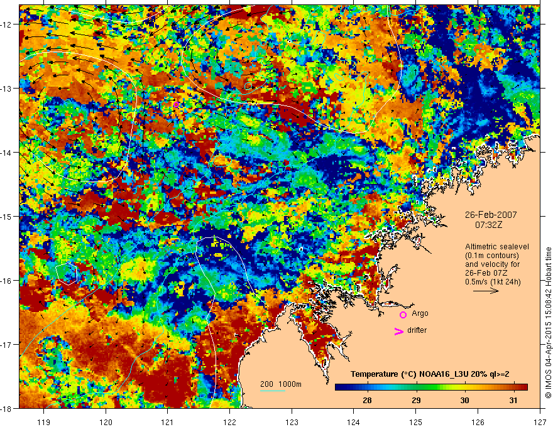Click the '0.5m/s (1kt 24h)' scale text

click(493, 282)
